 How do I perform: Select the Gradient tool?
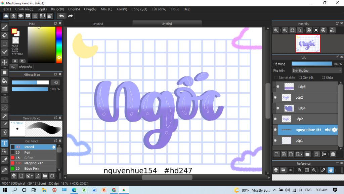coord(5,89)
